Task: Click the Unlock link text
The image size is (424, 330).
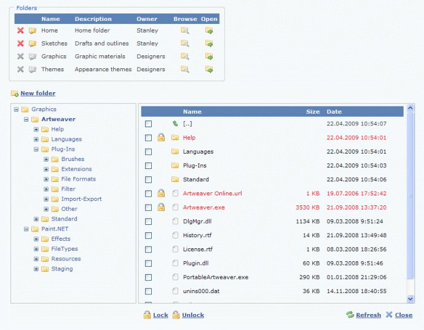Action: tap(193, 315)
